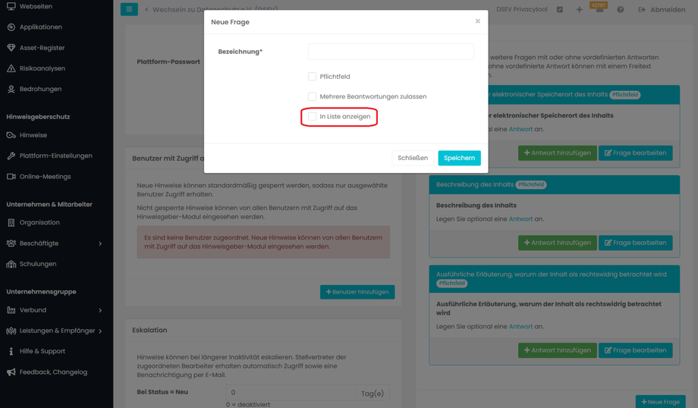The width and height of the screenshot is (698, 408).
Task: Click the Risikoanalysen warning icon
Action: click(11, 68)
